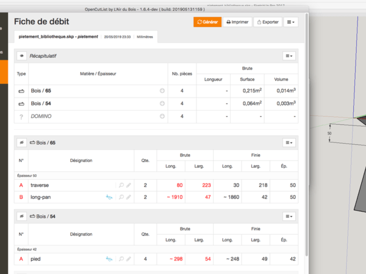
Task: Click the material icon on Bois / 54 summary row
Action: click(x=162, y=104)
